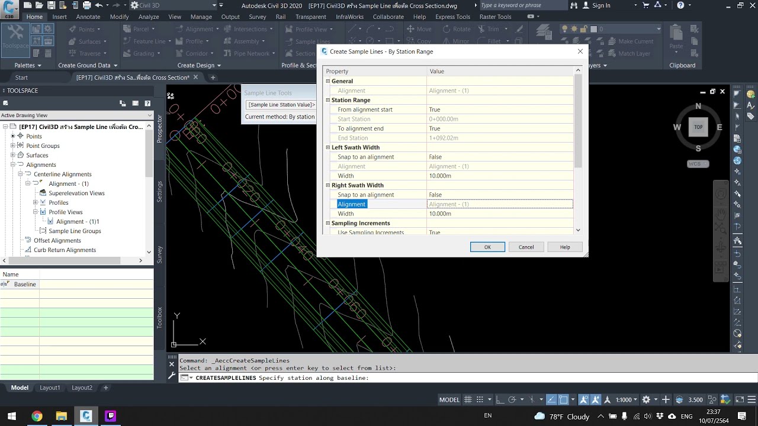Click the workspace switching gear in status bar
The height and width of the screenshot is (426, 758).
coord(646,399)
